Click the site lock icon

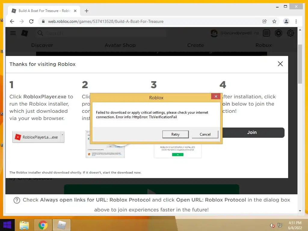click(x=43, y=21)
